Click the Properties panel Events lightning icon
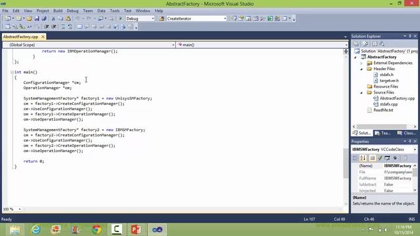420x236 pixels. coord(380,158)
